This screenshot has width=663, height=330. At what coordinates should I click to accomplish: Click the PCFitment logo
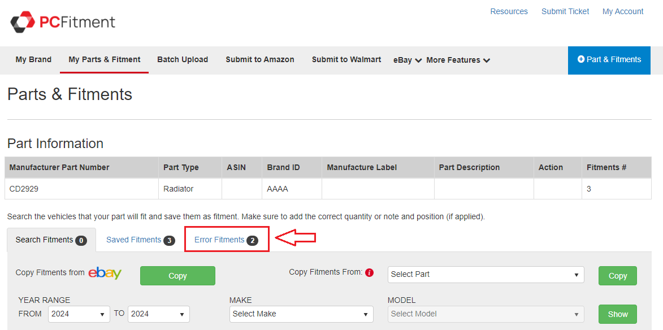(63, 22)
